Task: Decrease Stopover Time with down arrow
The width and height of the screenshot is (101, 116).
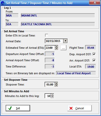Action: coord(56,85)
